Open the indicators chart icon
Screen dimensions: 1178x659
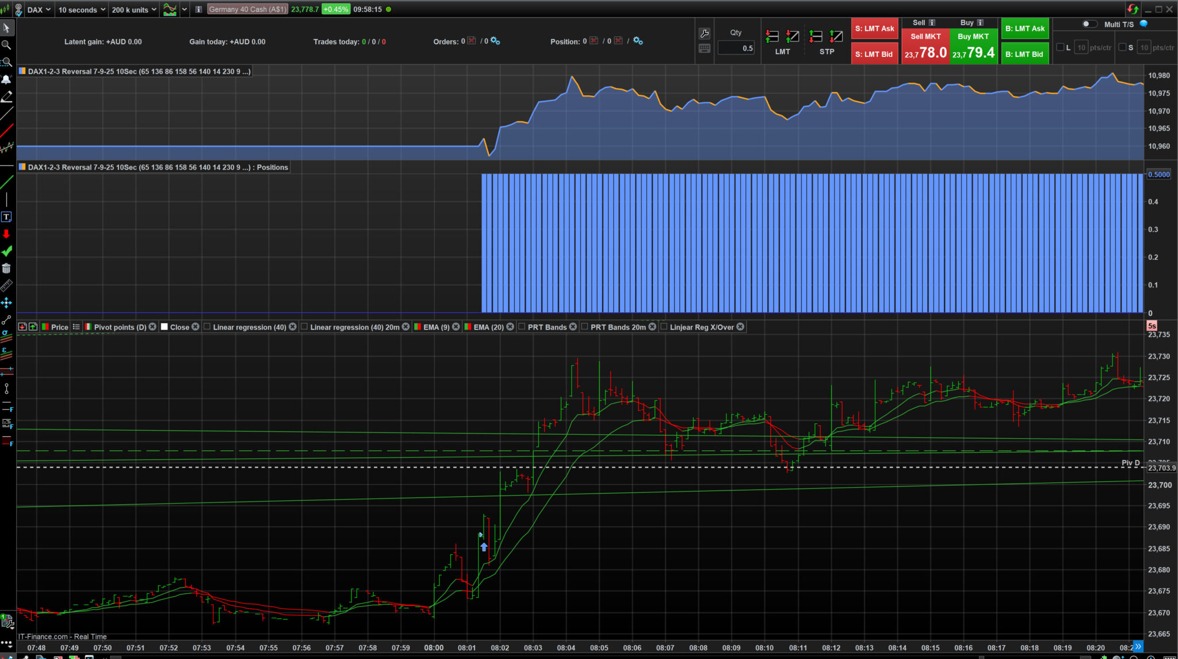pos(170,9)
